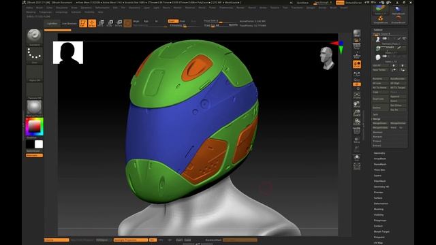Toggle polypaint brush icon on first subtool

coord(399,39)
